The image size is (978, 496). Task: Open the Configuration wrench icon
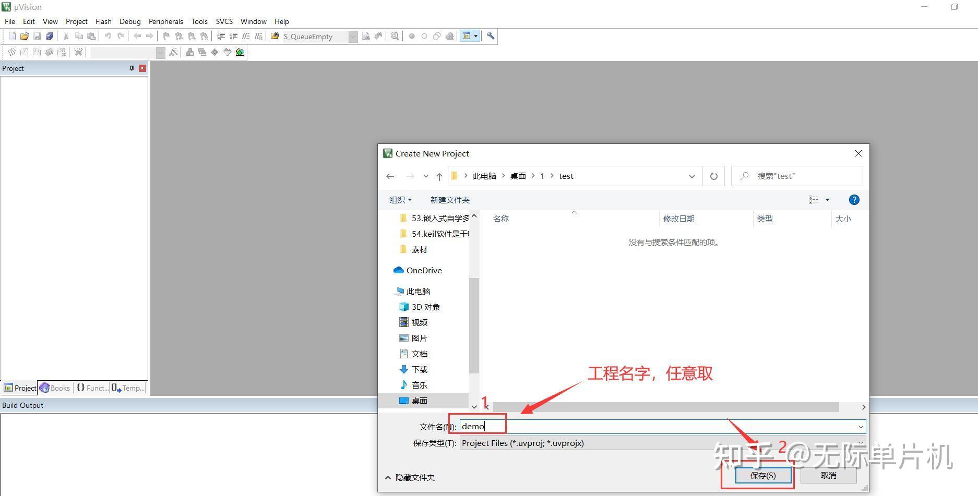tap(490, 36)
